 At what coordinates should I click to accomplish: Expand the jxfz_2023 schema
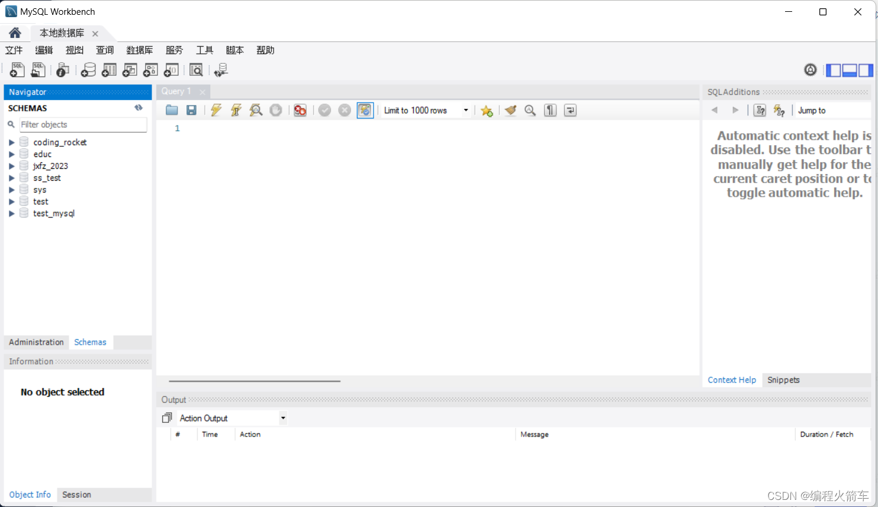click(11, 166)
